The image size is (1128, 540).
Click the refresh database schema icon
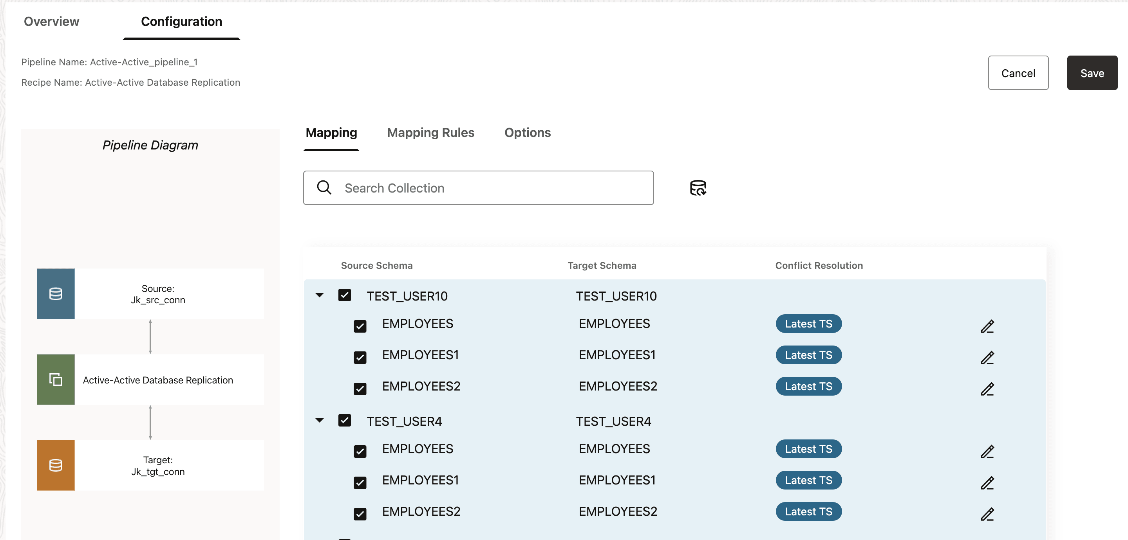click(x=698, y=188)
